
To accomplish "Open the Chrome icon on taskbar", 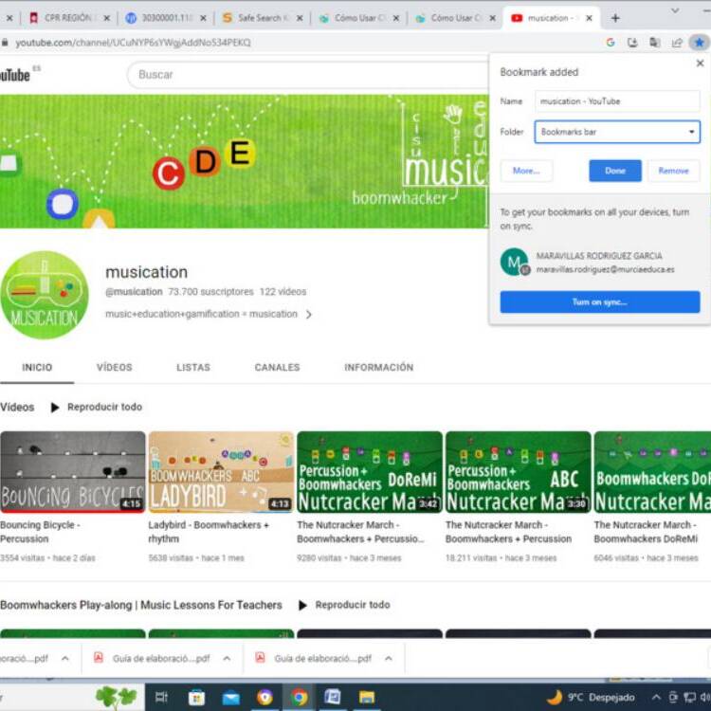I will [x=299, y=698].
